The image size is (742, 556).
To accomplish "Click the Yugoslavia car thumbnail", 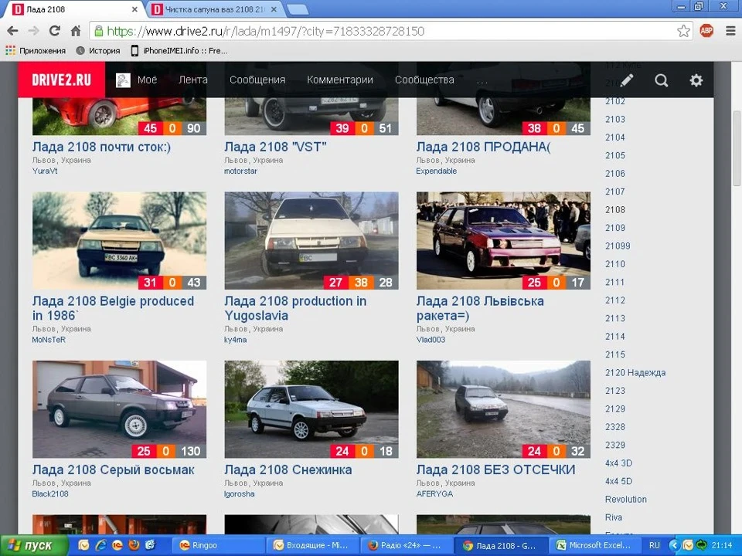I will click(x=311, y=241).
